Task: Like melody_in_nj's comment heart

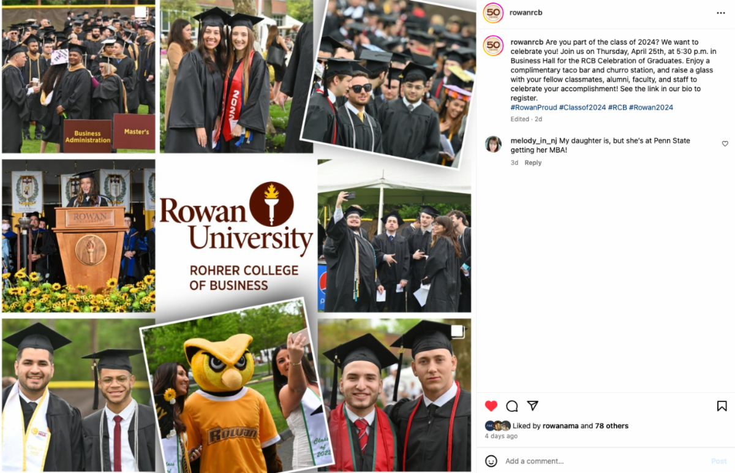Action: pos(725,144)
